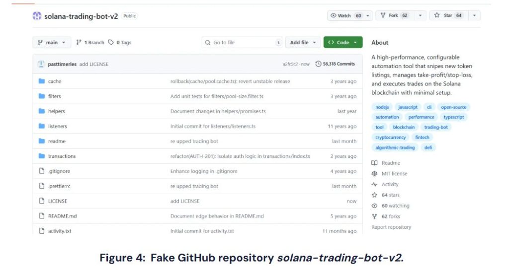This screenshot has width=509, height=275.
Task: Open the defi topic tag
Action: click(x=428, y=147)
